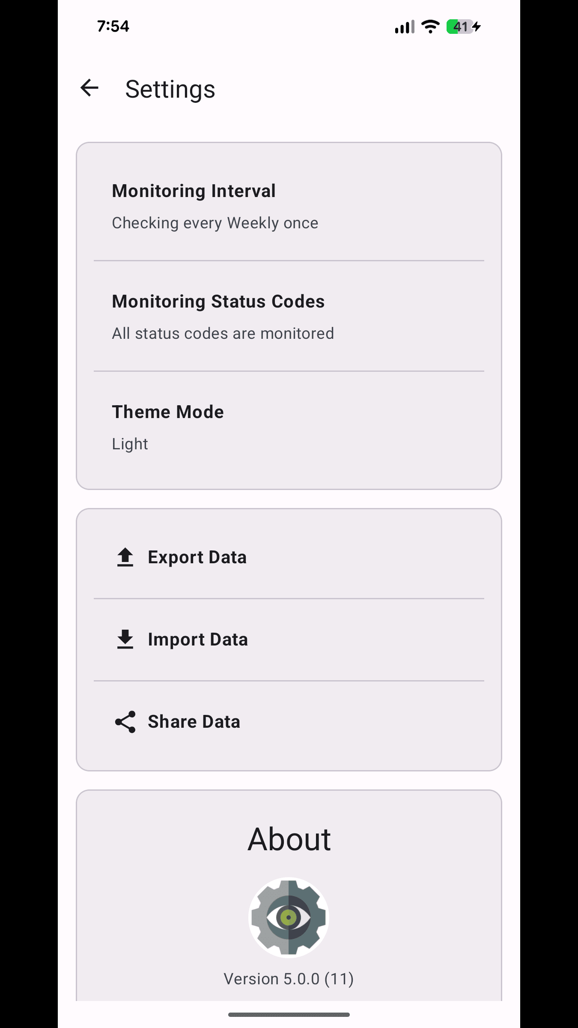Click the Import Data download icon
Image resolution: width=578 pixels, height=1028 pixels.
[125, 640]
